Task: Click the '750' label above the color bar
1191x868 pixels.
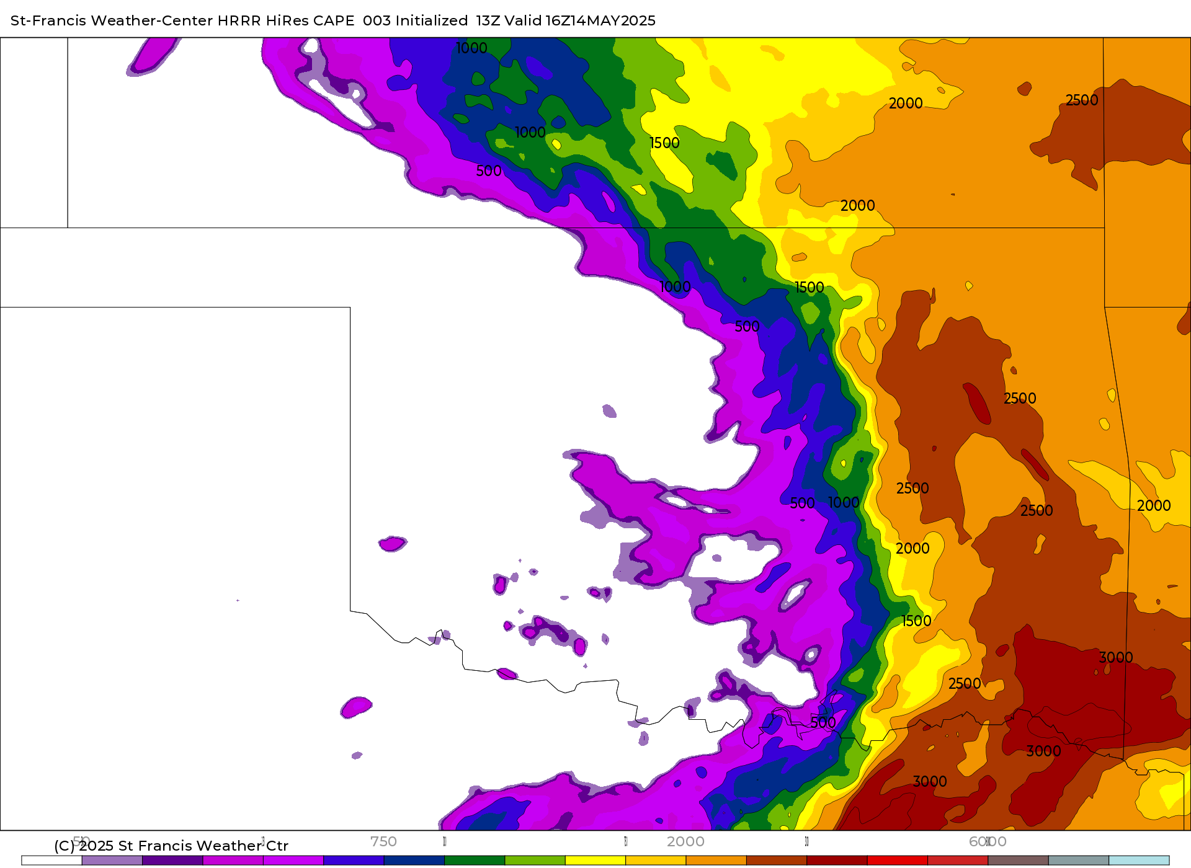Action: coord(383,841)
